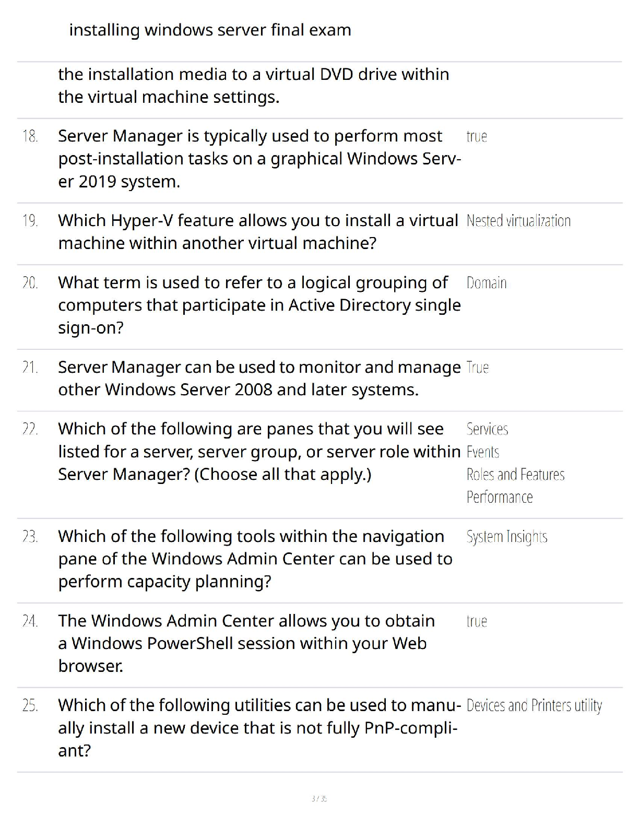Click the 'true' answer for question 18
Screen dimensions: 639x827
[x=477, y=137]
